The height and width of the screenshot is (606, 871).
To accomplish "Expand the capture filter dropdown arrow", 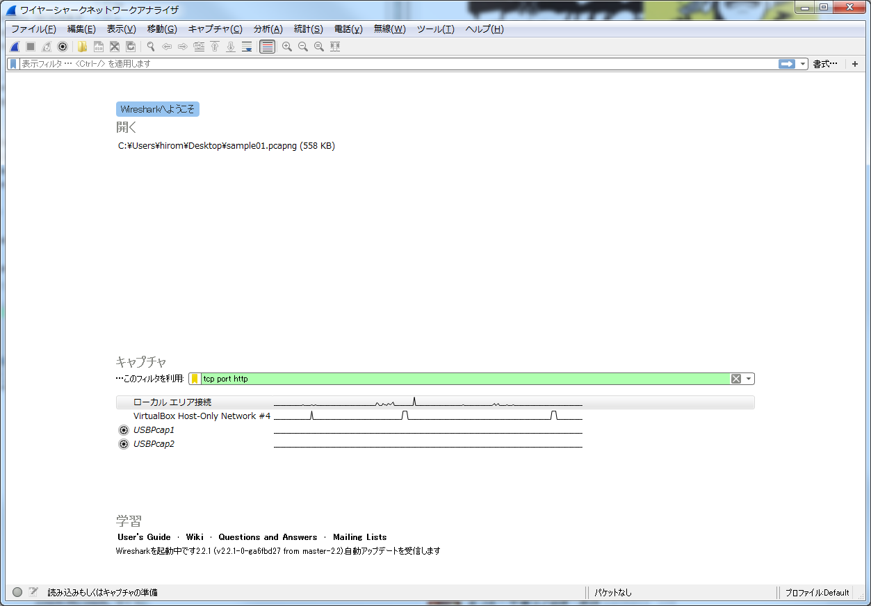I will 749,379.
